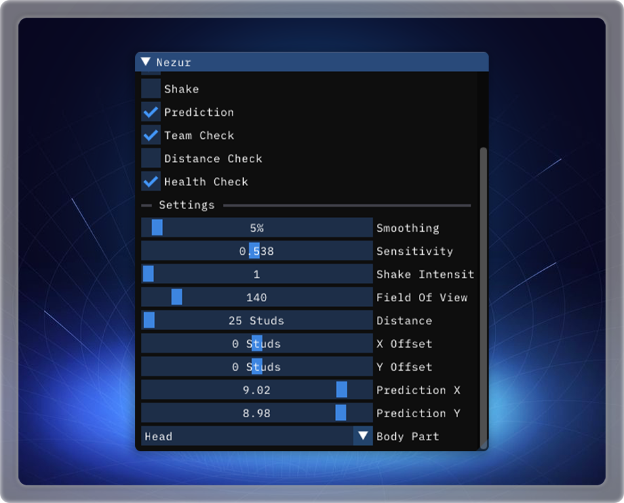Viewport: 624px width, 503px height.
Task: Click the X Offset slider
Action: pyautogui.click(x=256, y=344)
